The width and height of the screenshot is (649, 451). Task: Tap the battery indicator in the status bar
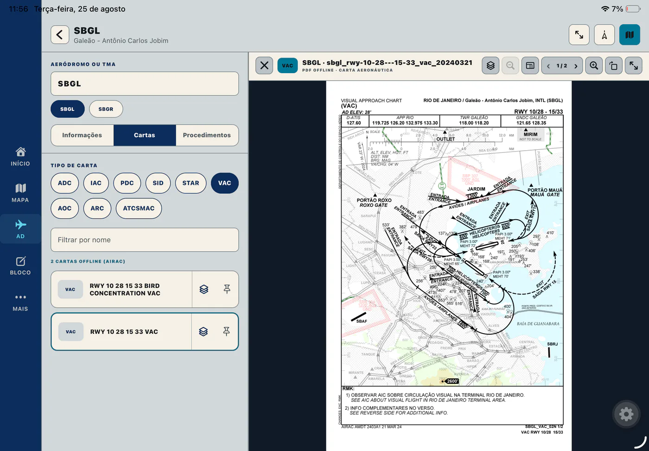633,9
